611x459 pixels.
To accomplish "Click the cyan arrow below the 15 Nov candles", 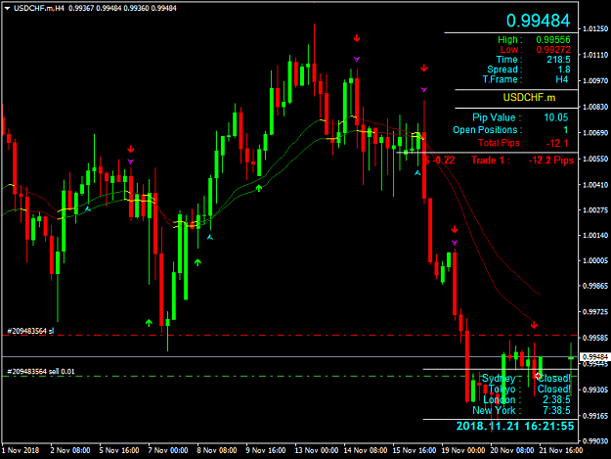I will 417,173.
